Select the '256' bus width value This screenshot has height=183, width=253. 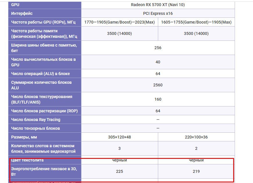tap(158, 48)
